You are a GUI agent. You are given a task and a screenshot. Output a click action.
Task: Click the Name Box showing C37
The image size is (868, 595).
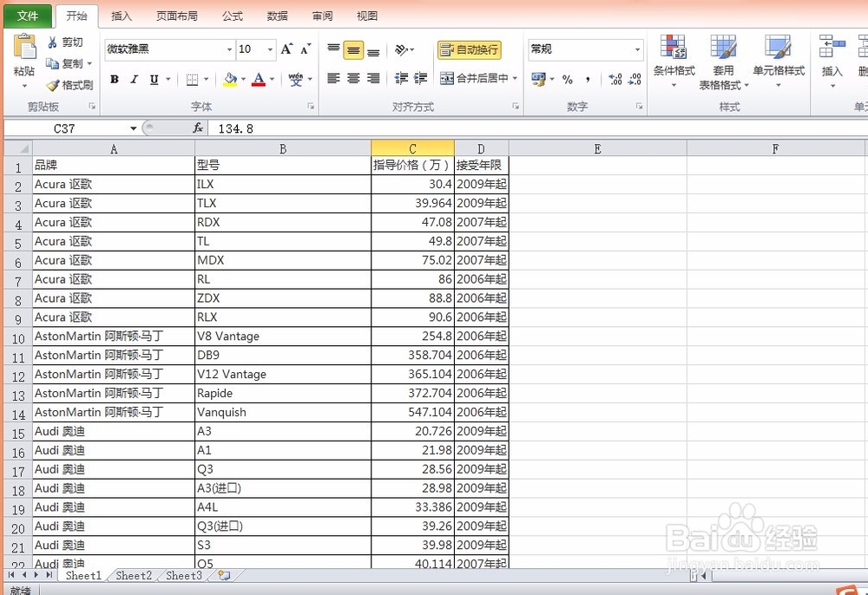click(65, 128)
